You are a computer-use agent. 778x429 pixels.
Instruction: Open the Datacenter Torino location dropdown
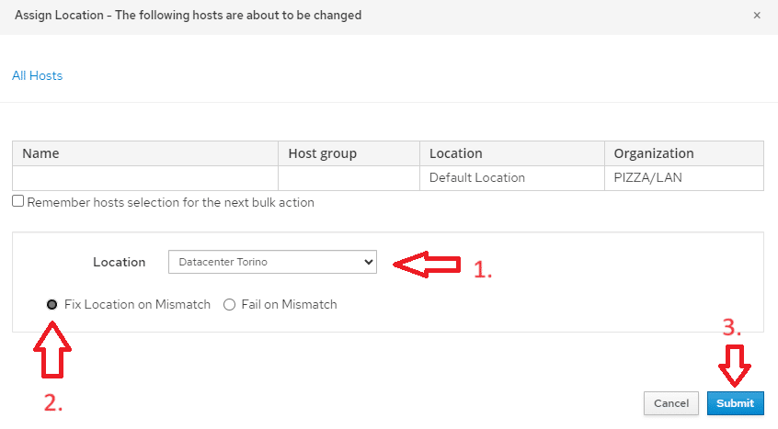click(x=272, y=262)
